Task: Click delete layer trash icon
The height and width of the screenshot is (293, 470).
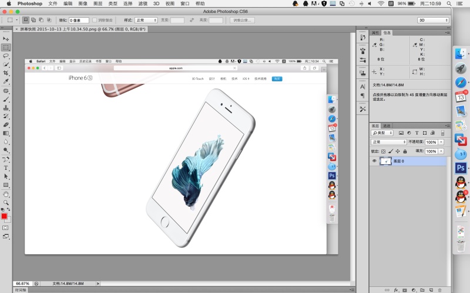Action: 440,290
